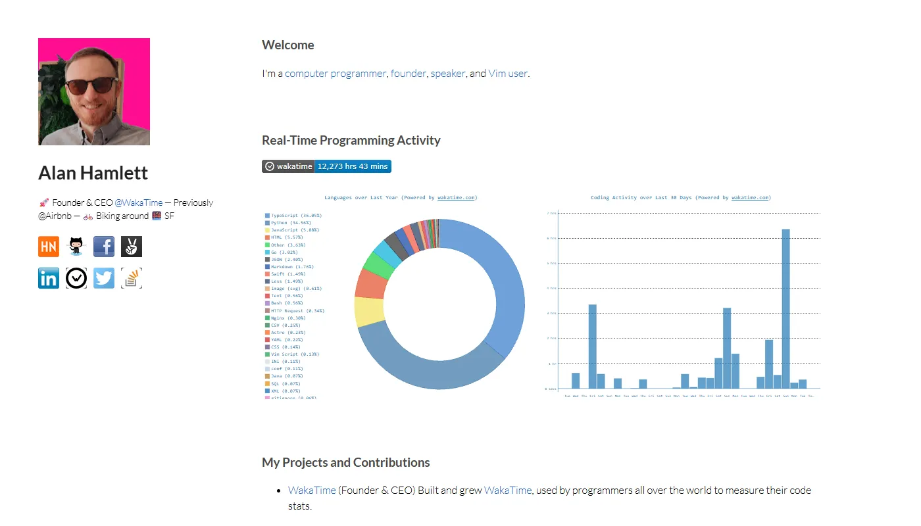
Task: Click the Python legend color swatch
Action: (267, 223)
